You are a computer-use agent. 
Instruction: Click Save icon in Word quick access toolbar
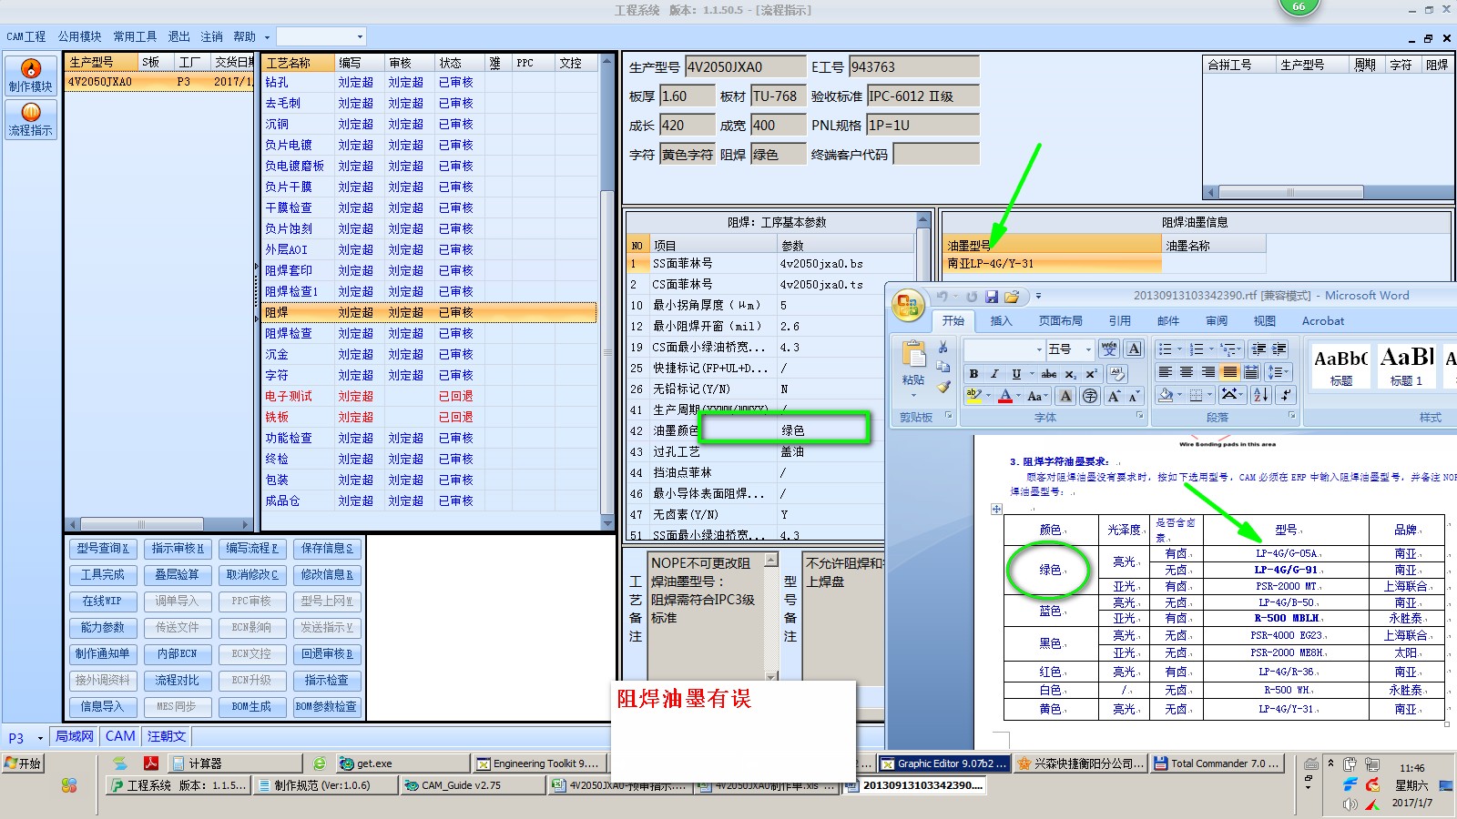(992, 297)
